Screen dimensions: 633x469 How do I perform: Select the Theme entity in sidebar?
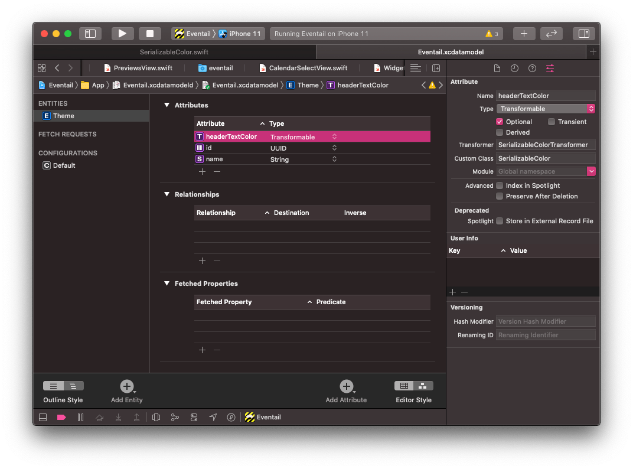(x=64, y=116)
